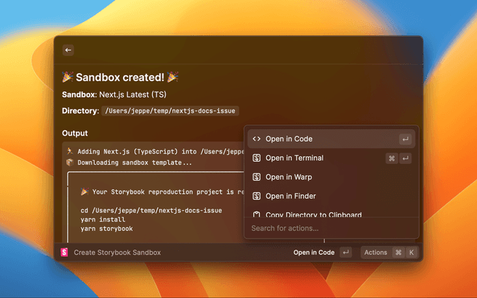
Task: Click the K key badge next to Actions
Action: (411, 253)
